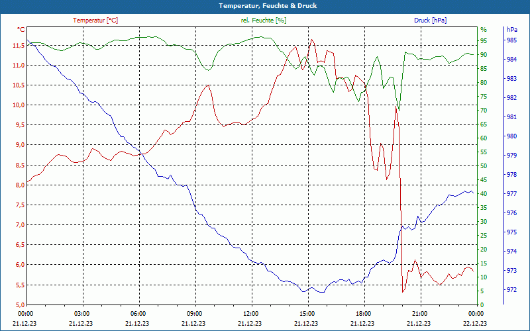This screenshot has height=331, width=530.
Task: Select the 983 pressure axis tick
Action: click(x=512, y=79)
